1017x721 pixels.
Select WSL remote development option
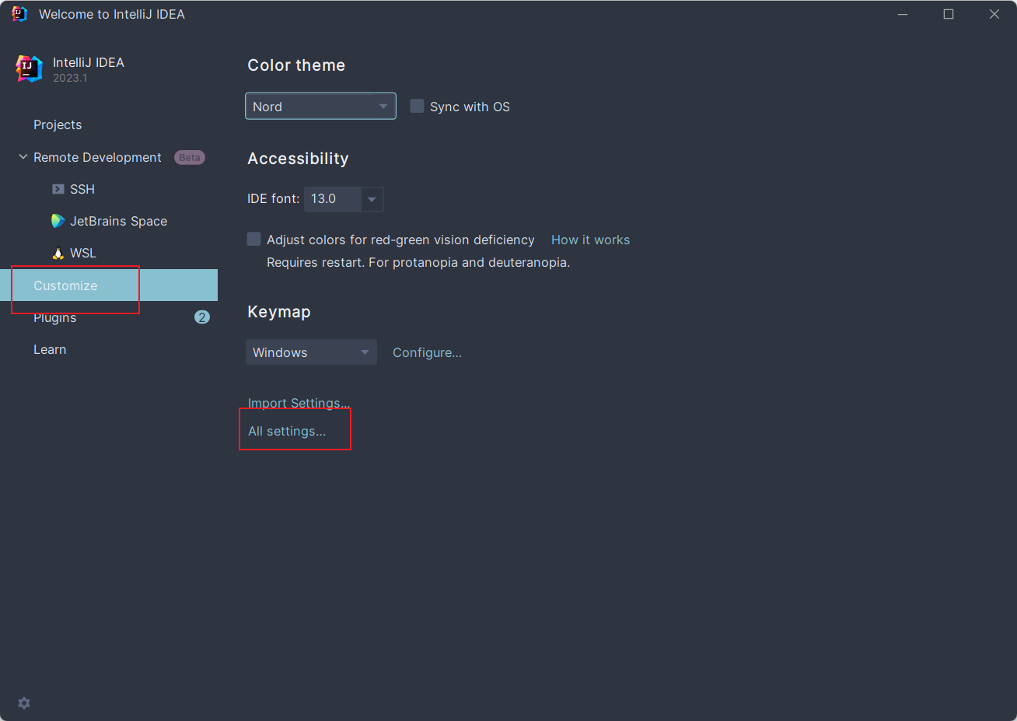(83, 253)
